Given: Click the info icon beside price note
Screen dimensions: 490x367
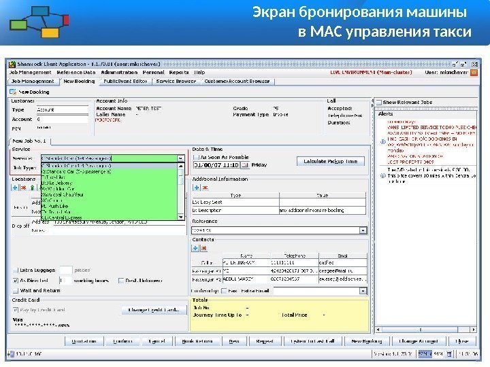Looking at the screenshot, I should (x=382, y=176).
